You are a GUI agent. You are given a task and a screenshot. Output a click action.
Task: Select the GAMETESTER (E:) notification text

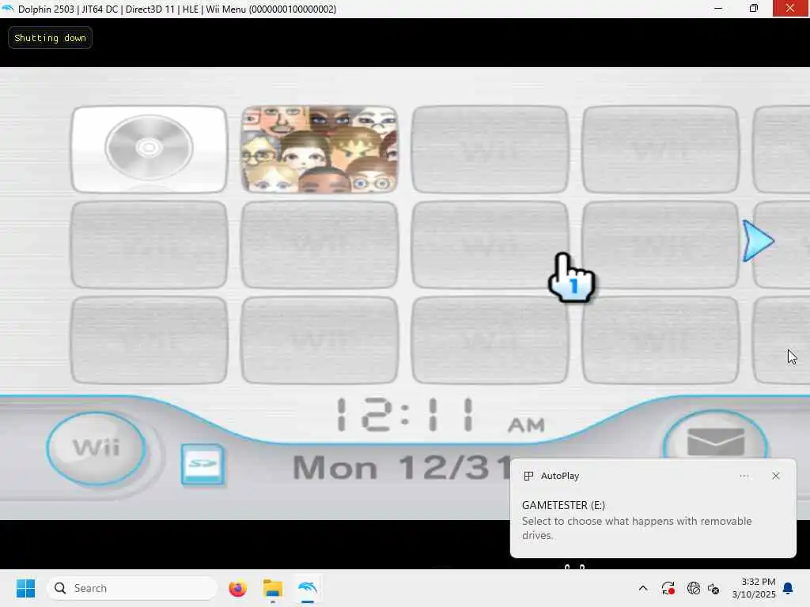pos(563,505)
